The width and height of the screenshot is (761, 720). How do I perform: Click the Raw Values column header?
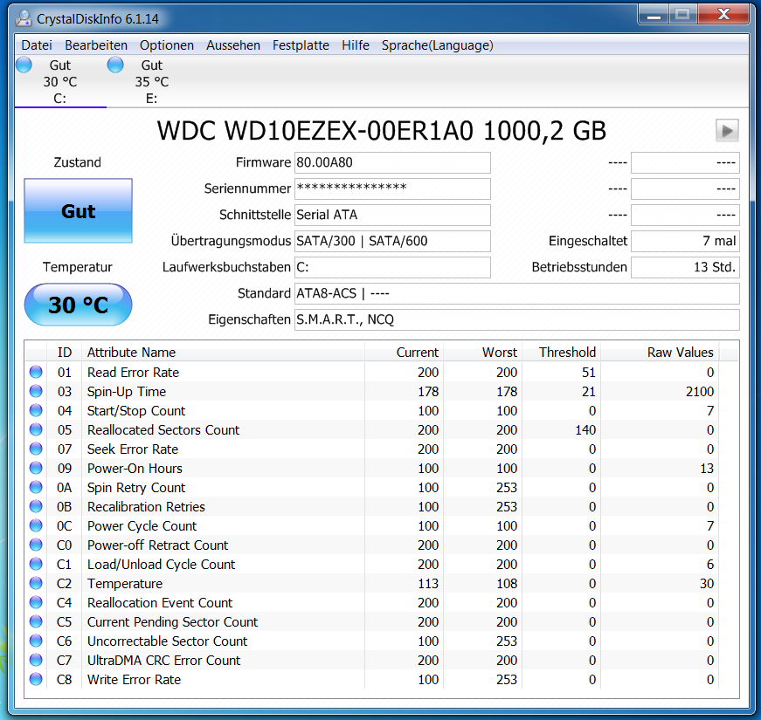660,352
